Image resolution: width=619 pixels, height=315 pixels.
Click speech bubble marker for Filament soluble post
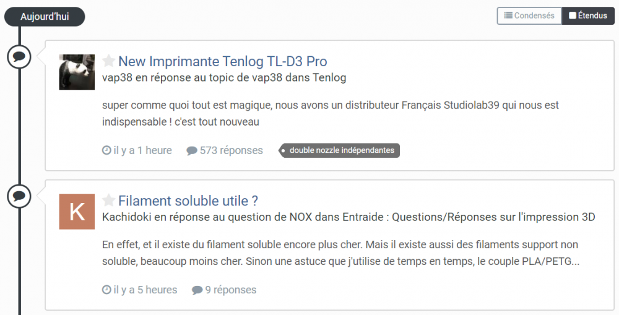tap(19, 196)
